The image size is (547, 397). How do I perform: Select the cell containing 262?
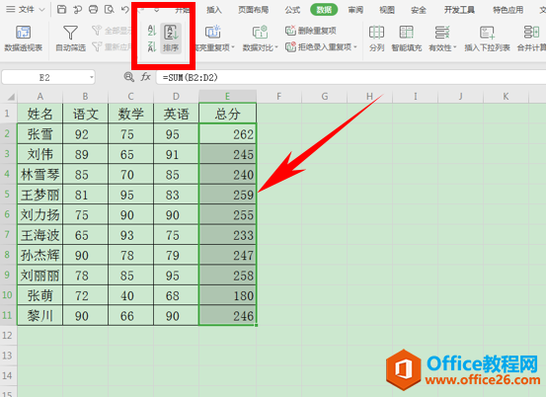coord(227,134)
